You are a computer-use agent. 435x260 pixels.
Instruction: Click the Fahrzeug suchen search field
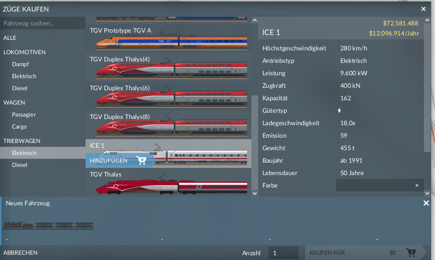pos(43,23)
